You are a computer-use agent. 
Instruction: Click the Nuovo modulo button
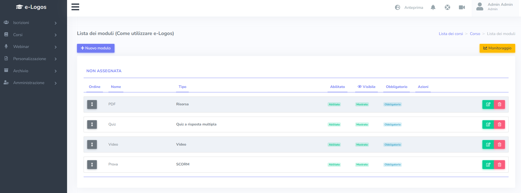95,48
